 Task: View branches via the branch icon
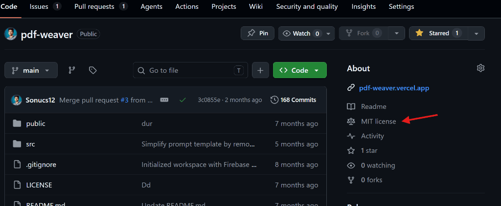click(72, 70)
